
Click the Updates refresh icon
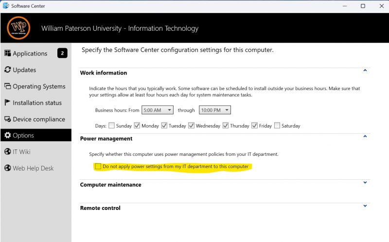click(8, 70)
